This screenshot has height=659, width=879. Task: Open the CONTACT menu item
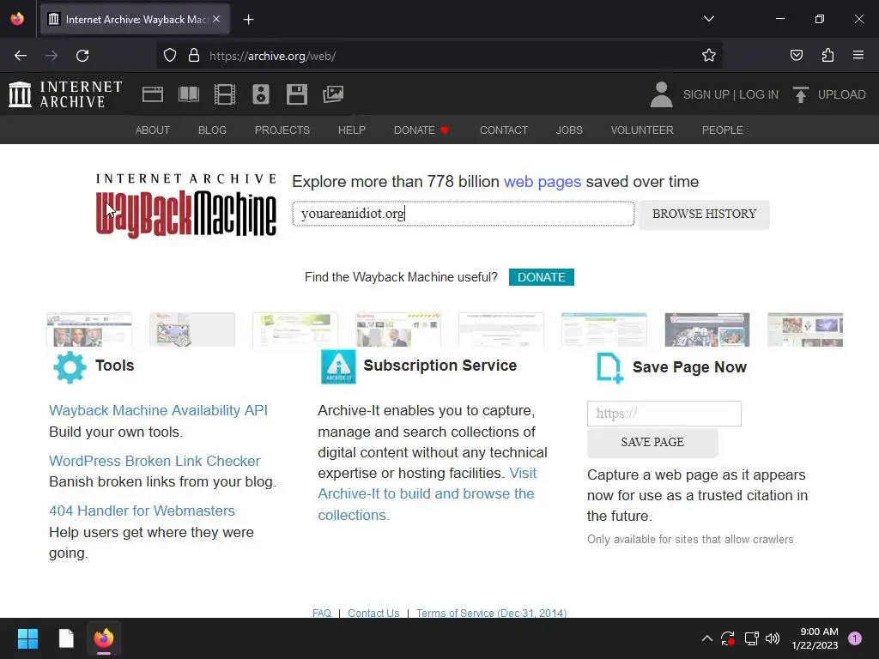(503, 130)
